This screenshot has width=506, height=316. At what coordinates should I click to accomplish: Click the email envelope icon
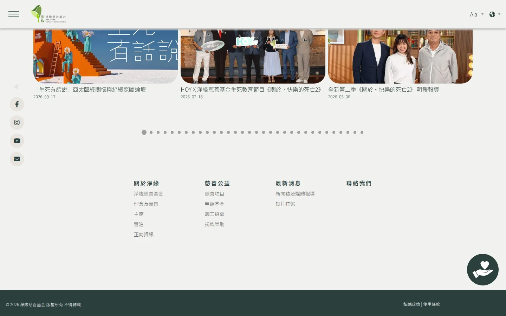coord(17,159)
